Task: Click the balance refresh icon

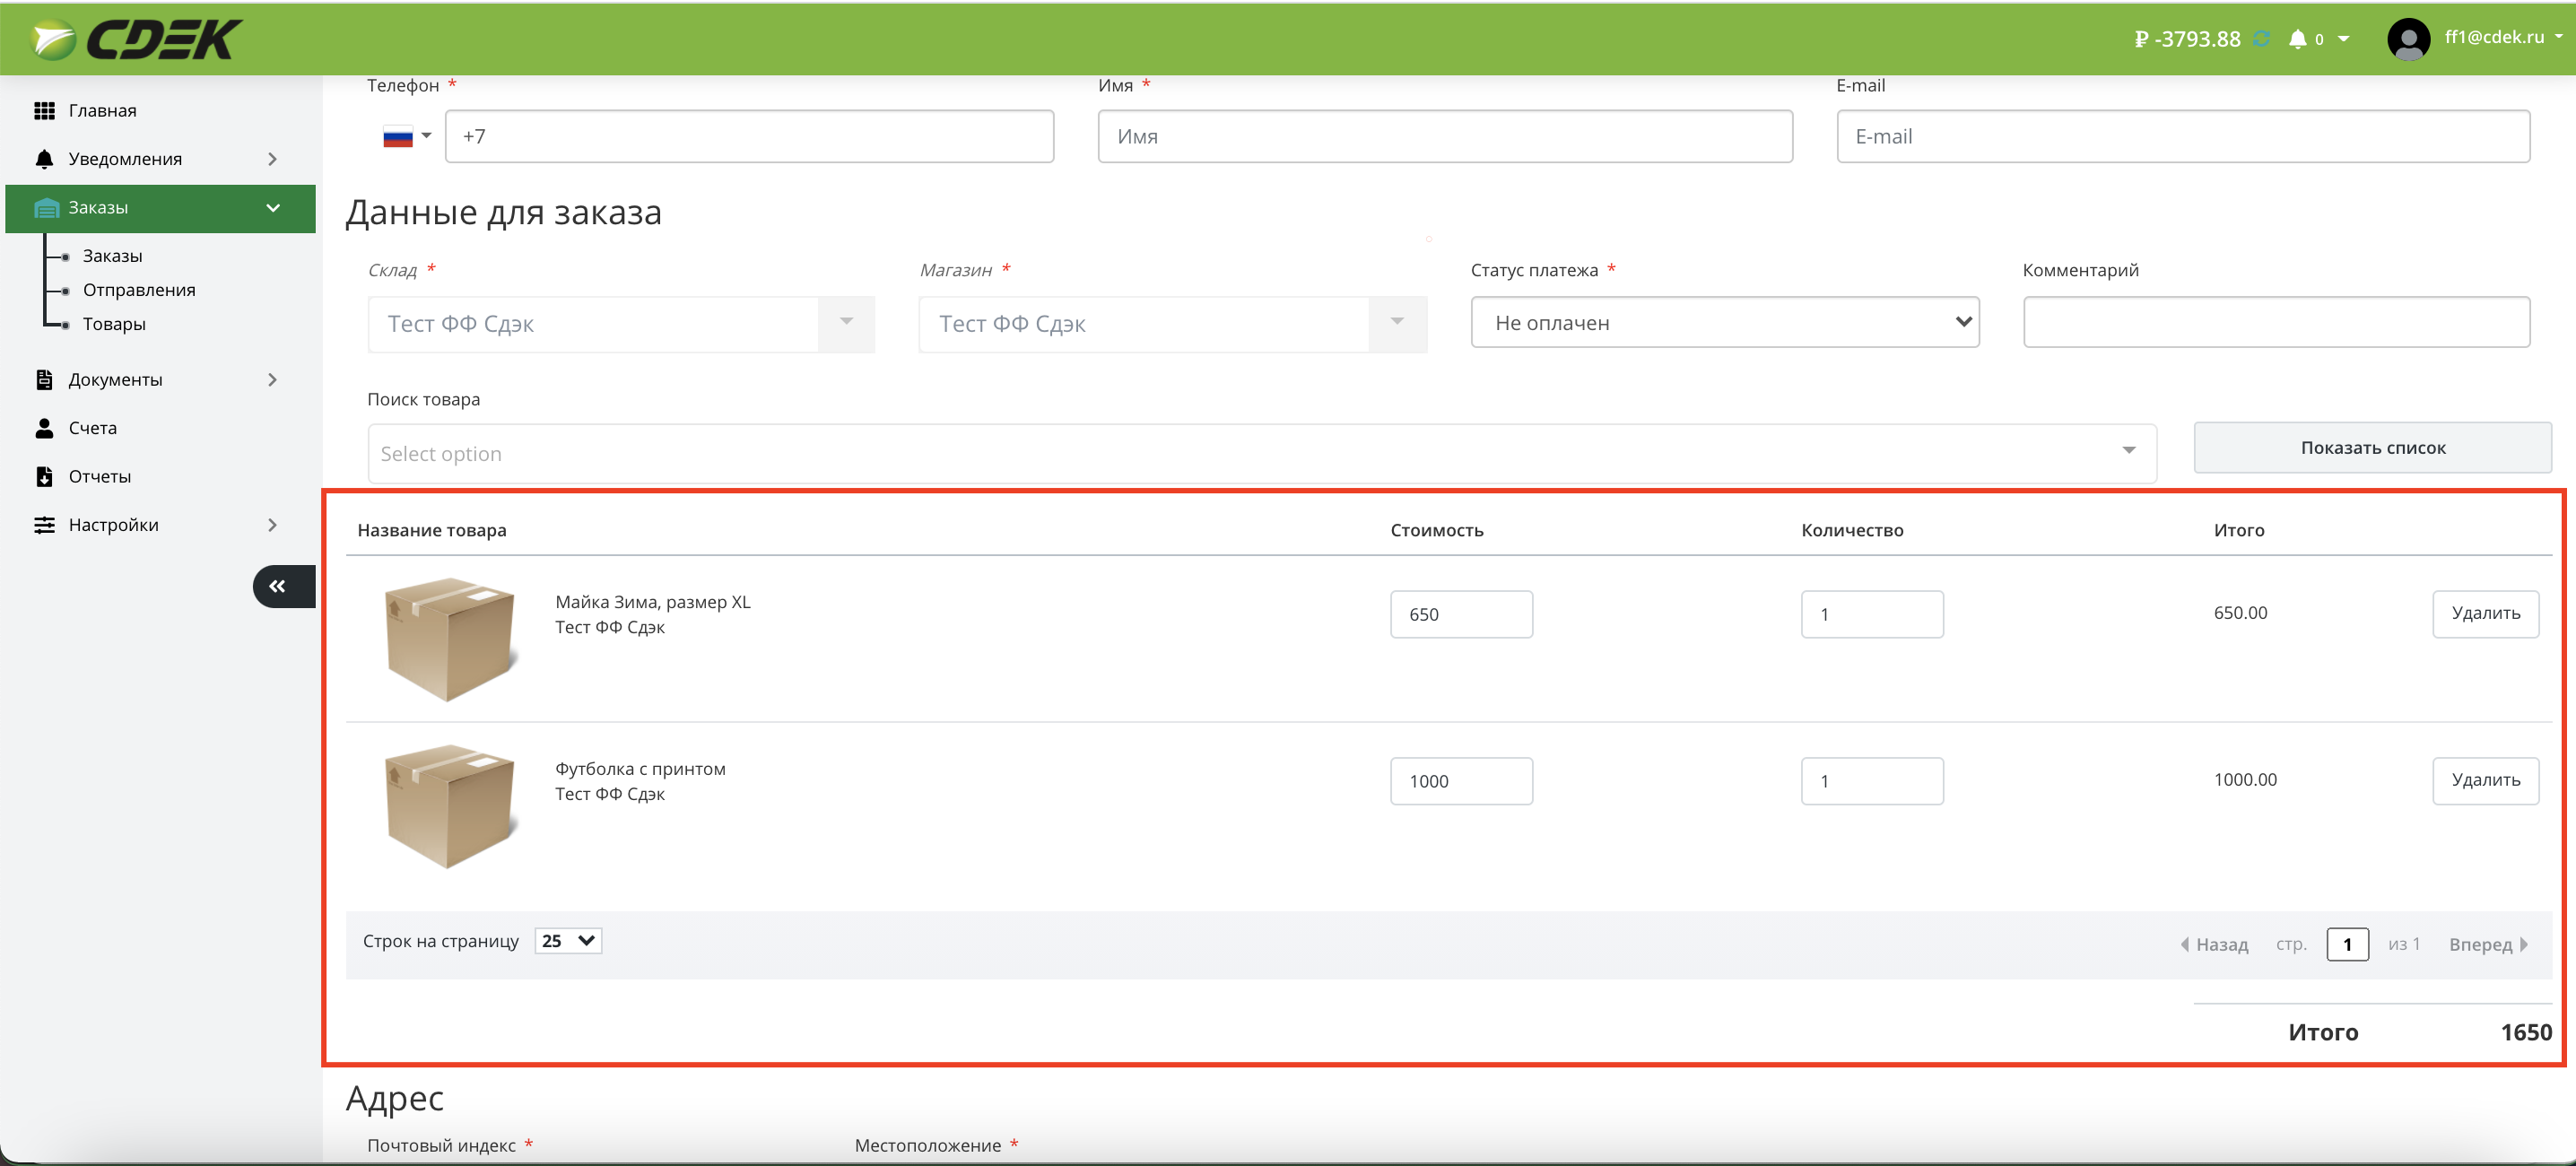Action: (x=2261, y=39)
